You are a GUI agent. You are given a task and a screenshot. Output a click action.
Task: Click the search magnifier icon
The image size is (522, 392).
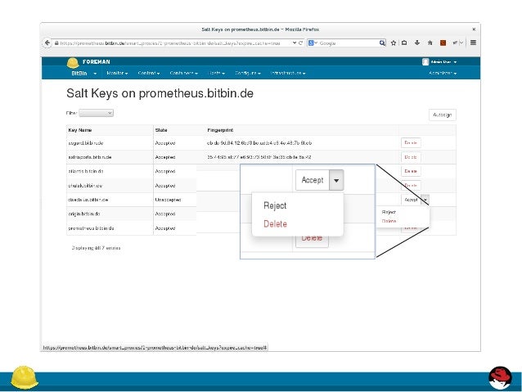[x=382, y=43]
